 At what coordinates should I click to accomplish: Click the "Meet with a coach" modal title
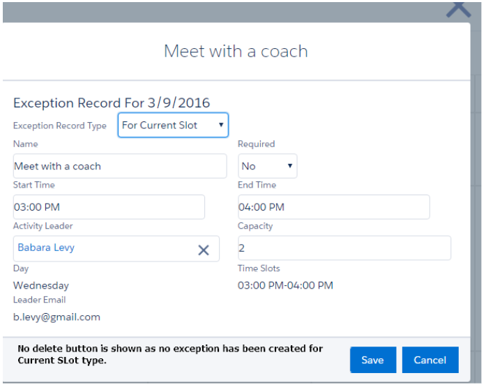click(x=236, y=52)
